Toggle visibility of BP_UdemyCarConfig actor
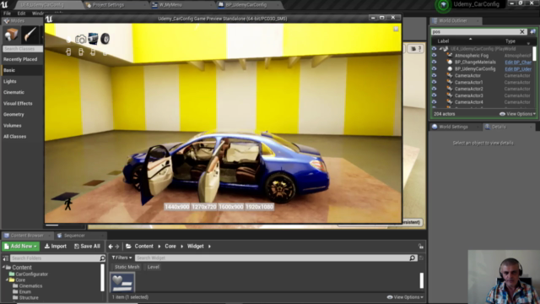This screenshot has height=304, width=540. pos(435,69)
